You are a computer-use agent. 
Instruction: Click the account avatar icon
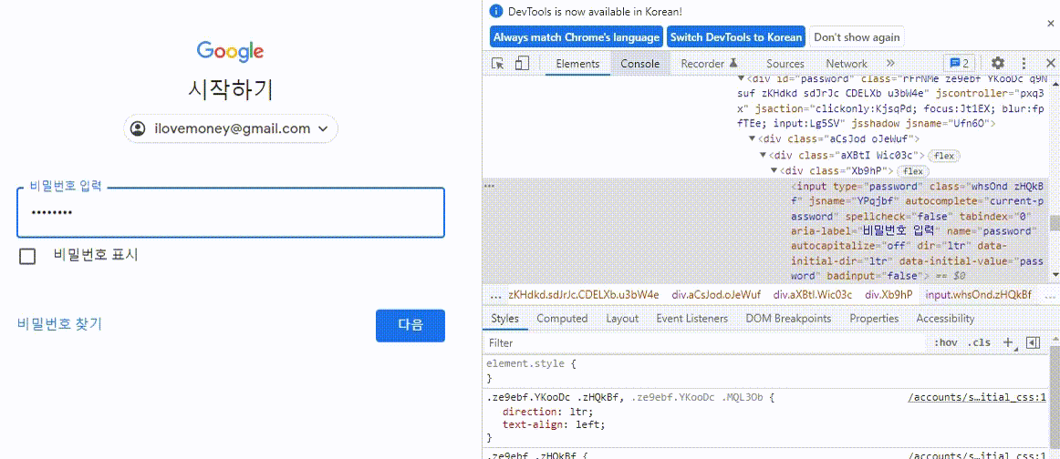[139, 128]
